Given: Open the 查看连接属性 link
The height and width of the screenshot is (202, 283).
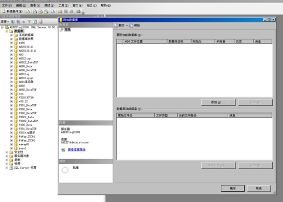Looking at the screenshot, I should 77,150.
